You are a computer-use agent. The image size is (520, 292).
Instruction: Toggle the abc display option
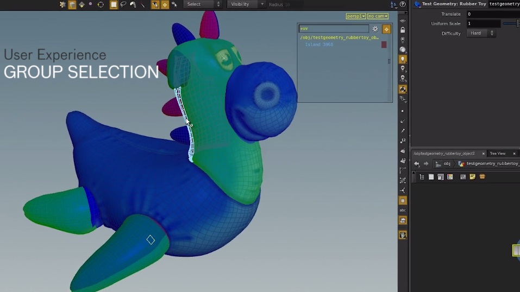click(403, 210)
